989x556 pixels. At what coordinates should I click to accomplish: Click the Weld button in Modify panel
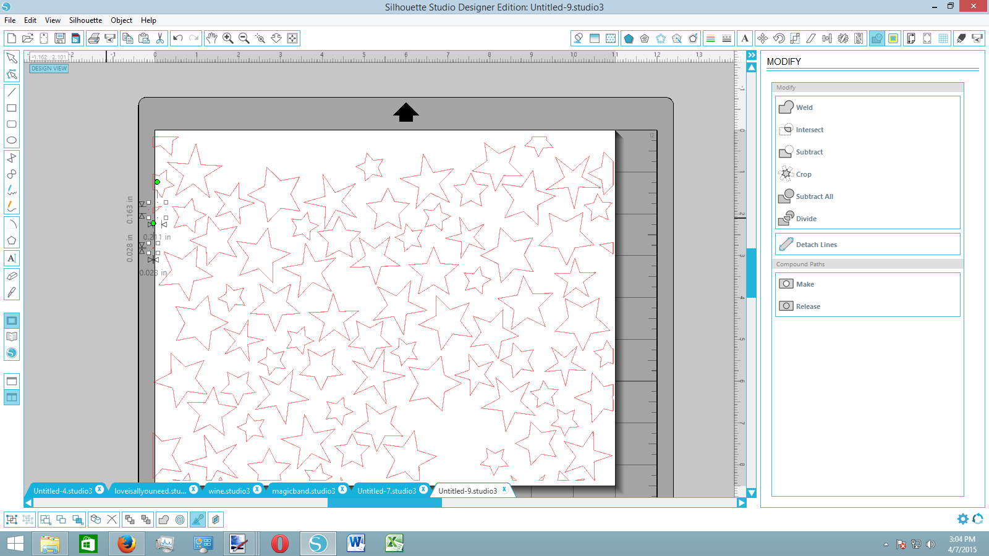tap(867, 107)
